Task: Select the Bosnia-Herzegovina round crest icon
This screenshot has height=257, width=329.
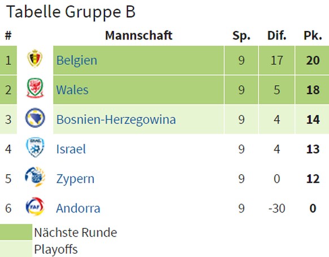Action: 35,118
